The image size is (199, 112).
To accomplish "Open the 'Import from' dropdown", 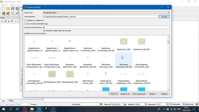I will pos(106,13).
